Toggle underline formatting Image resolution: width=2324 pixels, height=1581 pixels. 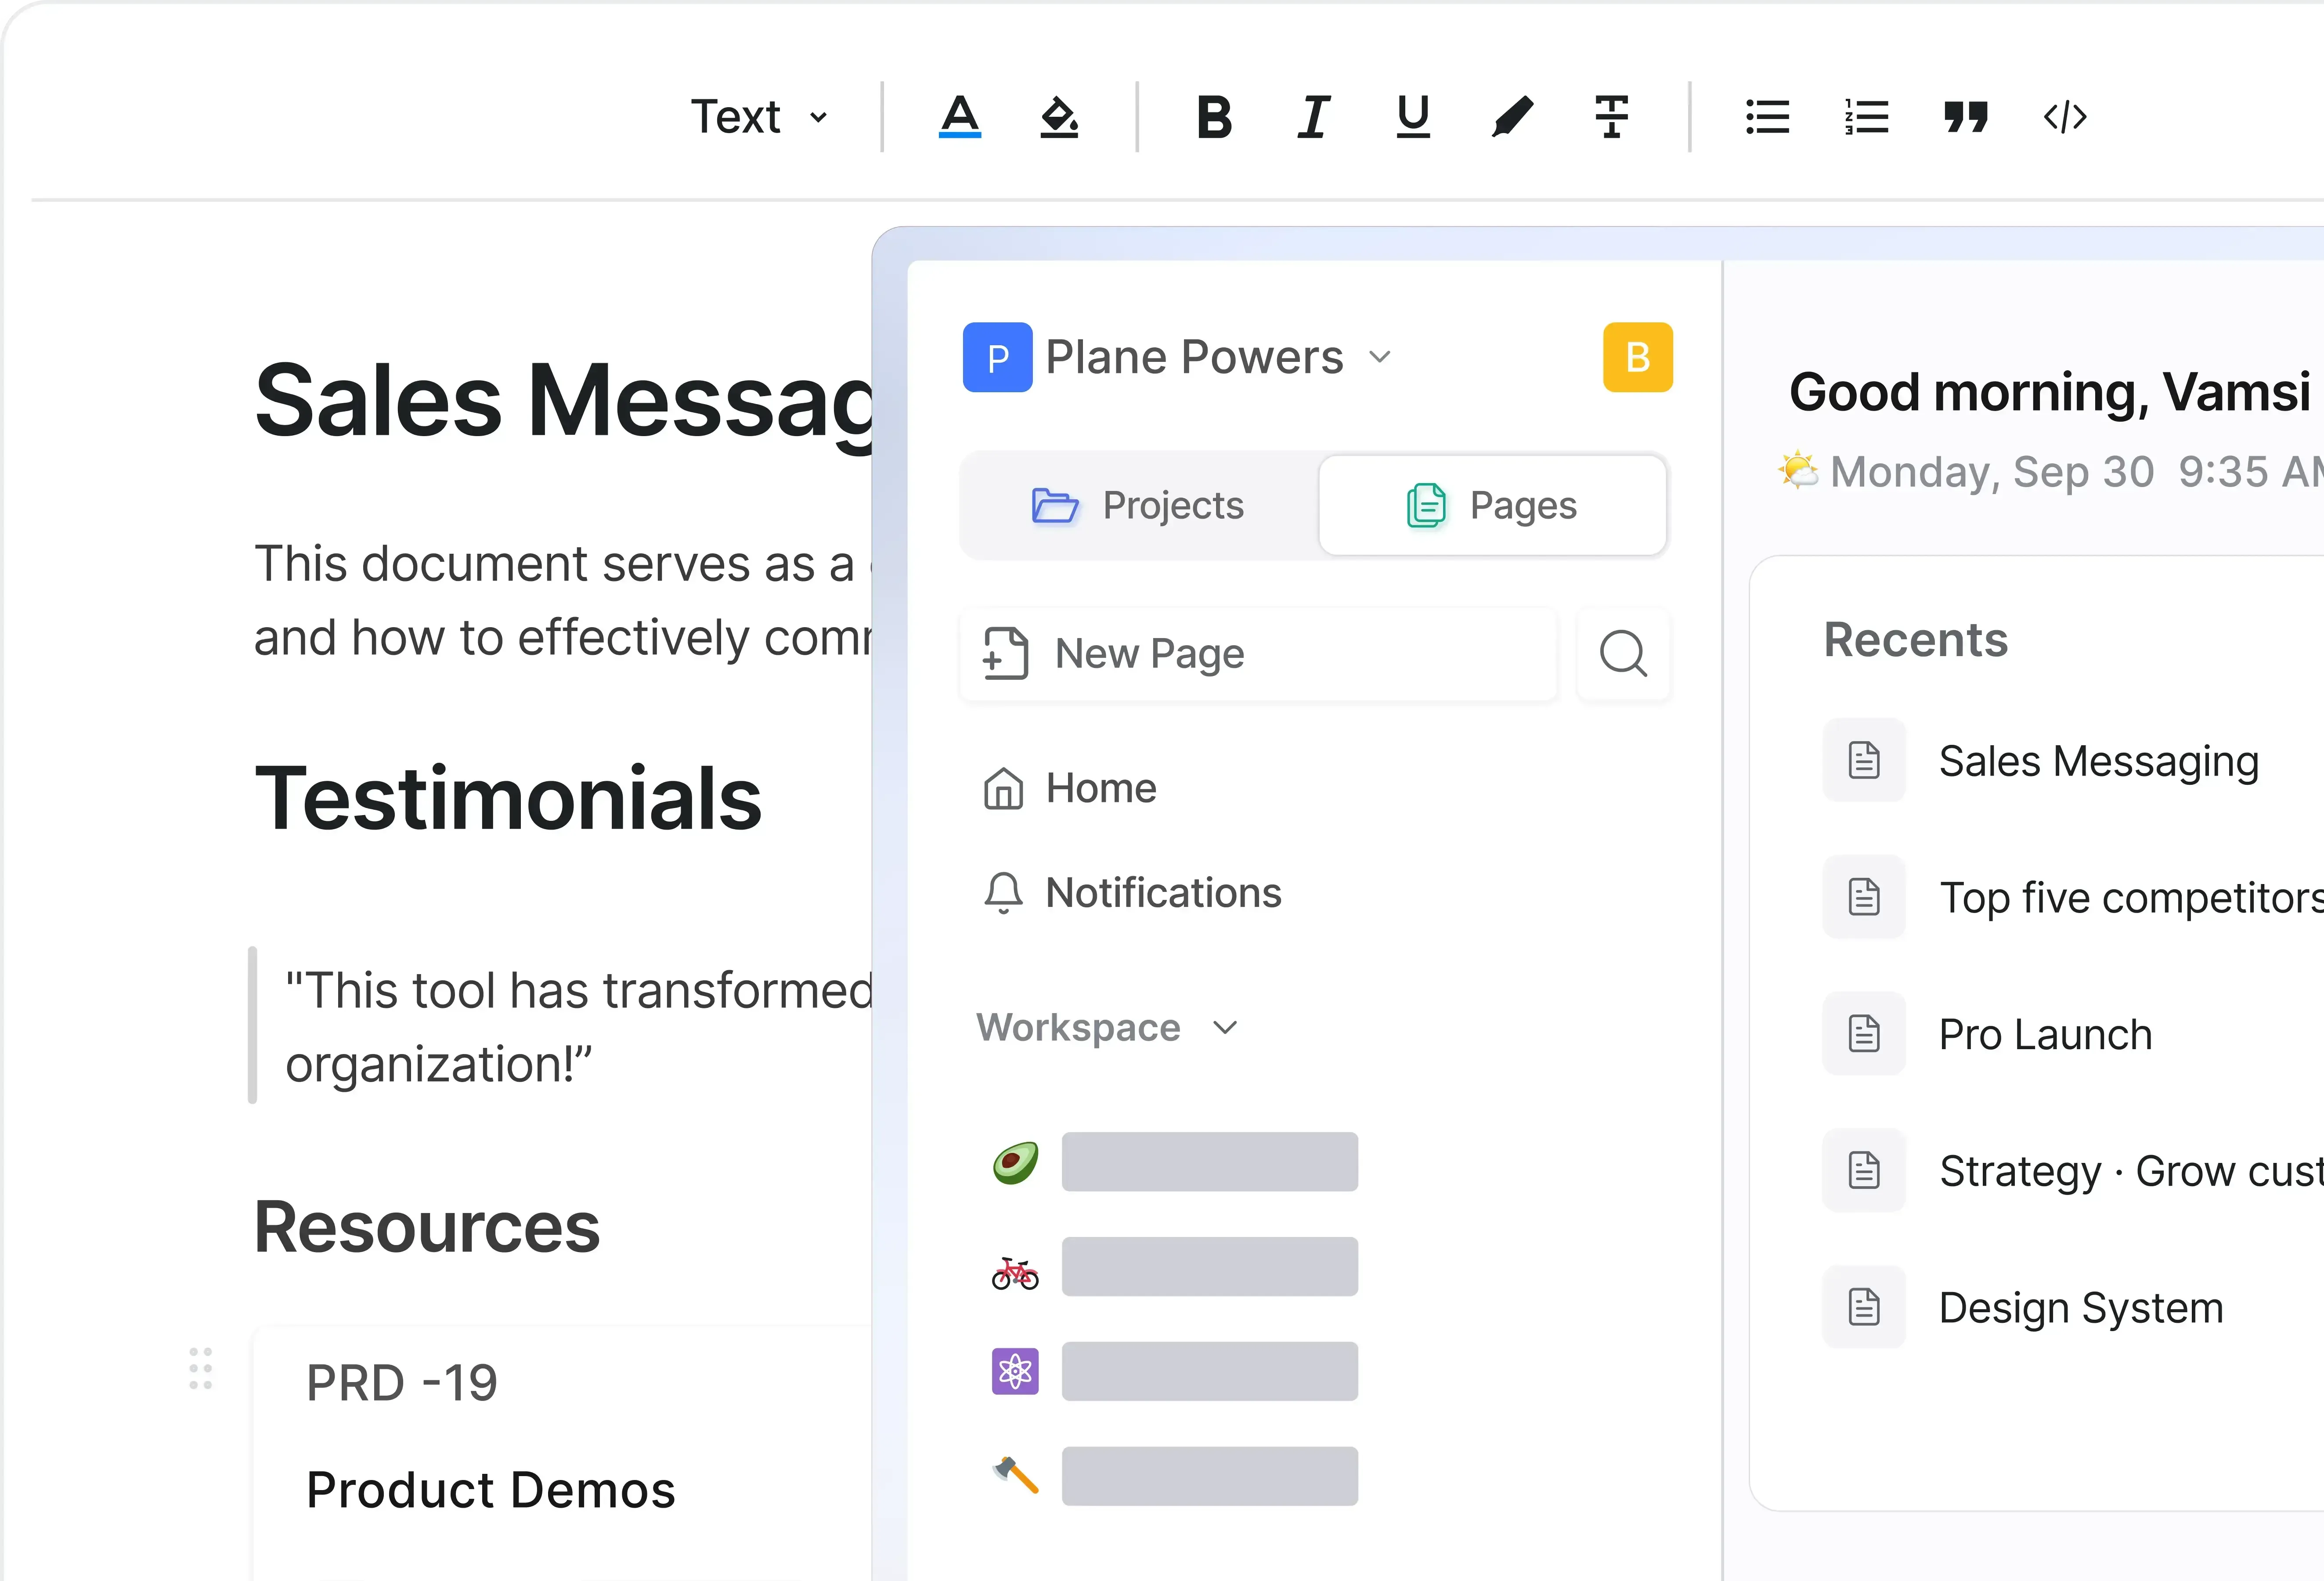[x=1412, y=117]
